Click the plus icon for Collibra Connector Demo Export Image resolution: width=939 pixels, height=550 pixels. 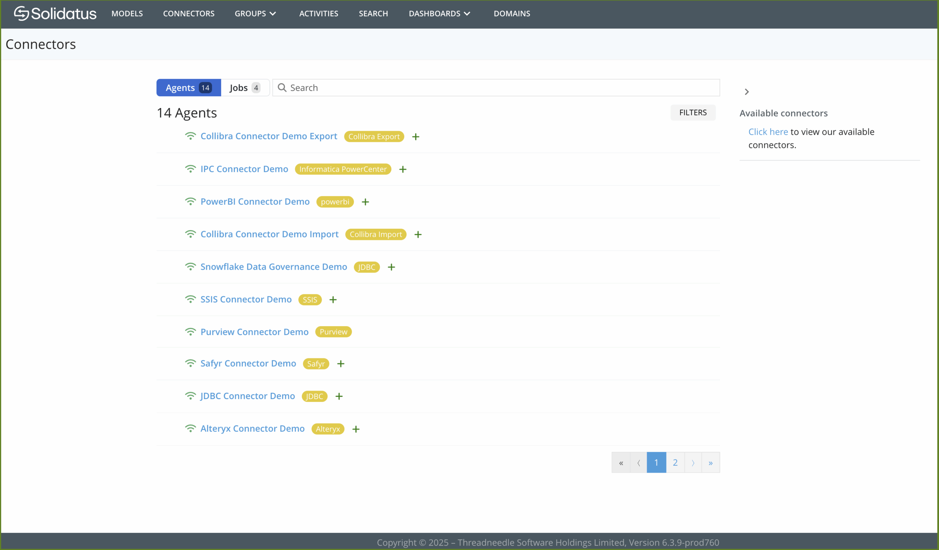(x=416, y=137)
